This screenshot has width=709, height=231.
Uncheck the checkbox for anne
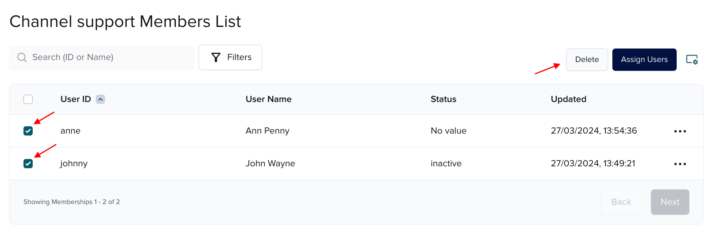tap(28, 131)
